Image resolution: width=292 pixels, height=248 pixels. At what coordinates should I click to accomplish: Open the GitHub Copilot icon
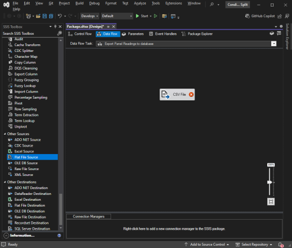247,16
